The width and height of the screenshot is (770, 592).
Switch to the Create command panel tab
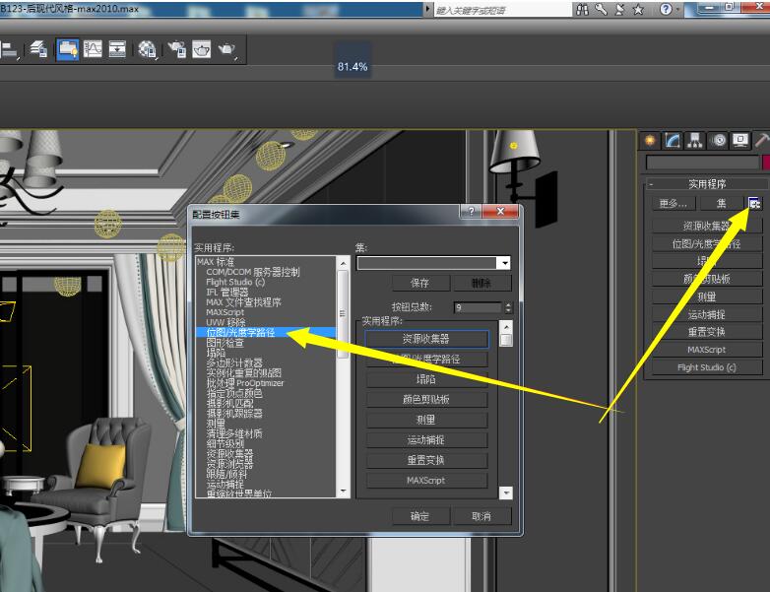[x=650, y=141]
